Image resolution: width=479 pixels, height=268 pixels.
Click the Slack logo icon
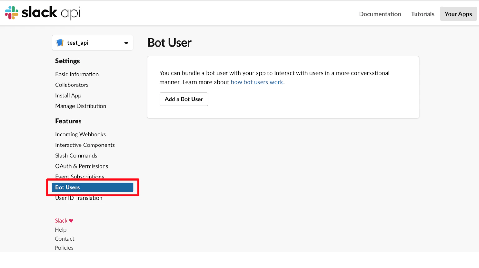12,13
